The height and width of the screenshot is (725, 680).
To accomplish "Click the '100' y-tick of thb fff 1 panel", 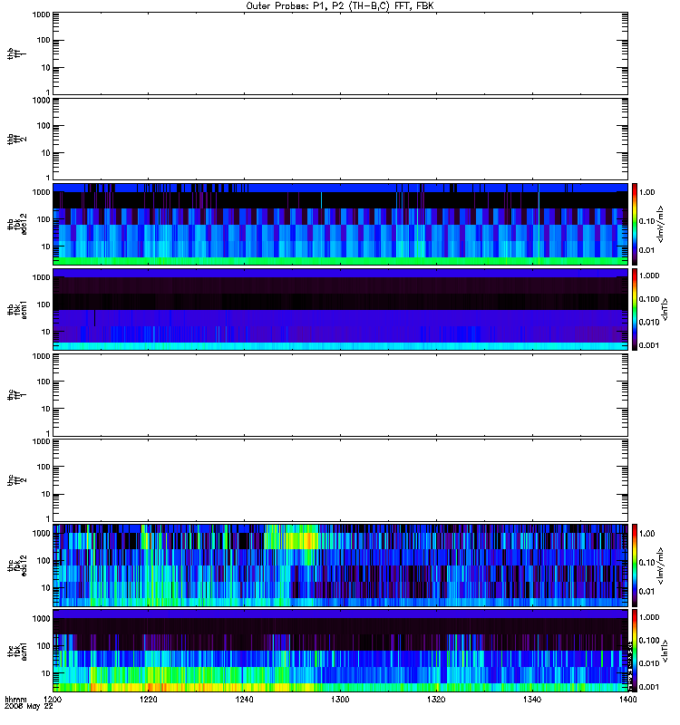I will tap(44, 40).
